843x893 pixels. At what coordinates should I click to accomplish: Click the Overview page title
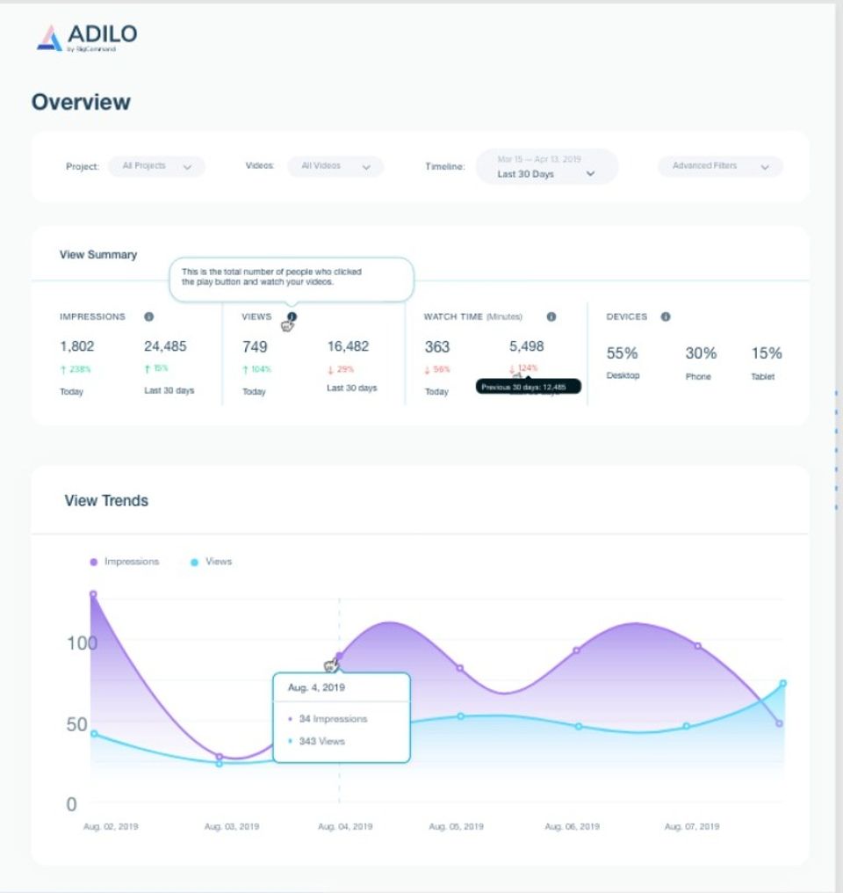(x=81, y=102)
